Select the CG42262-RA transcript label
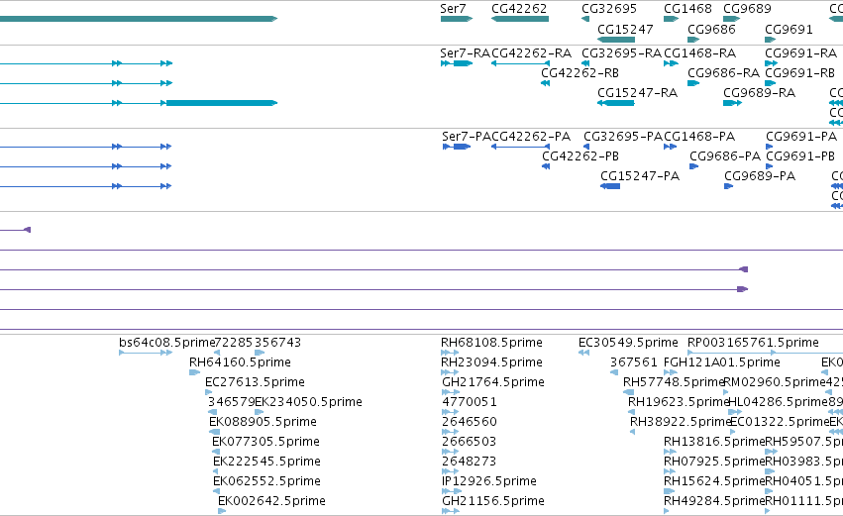843x516 pixels. 531,53
